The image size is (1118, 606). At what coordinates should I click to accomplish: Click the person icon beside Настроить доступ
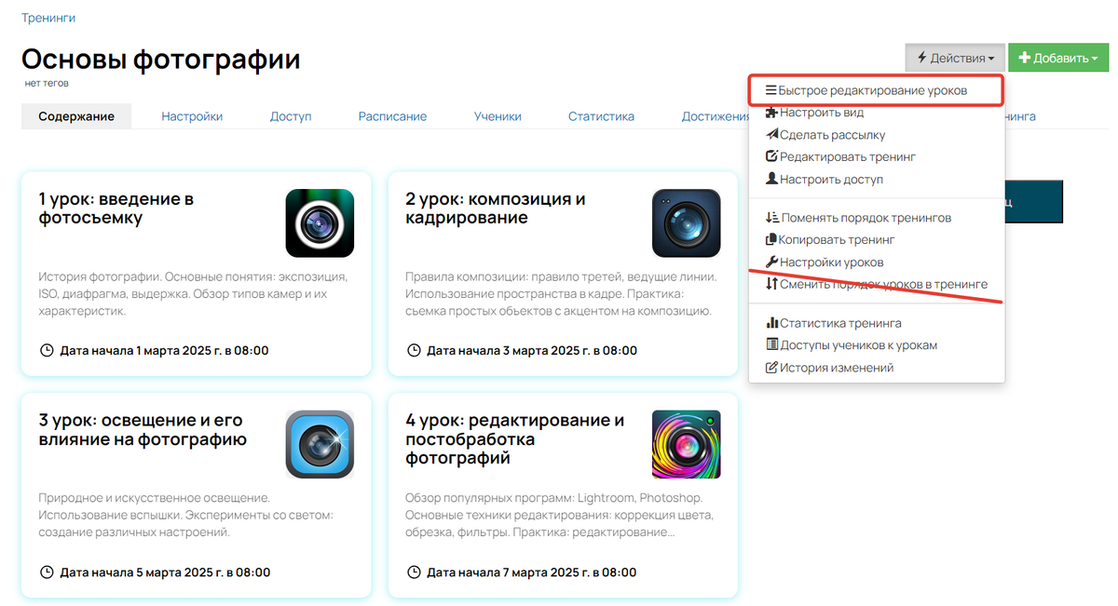click(x=771, y=180)
